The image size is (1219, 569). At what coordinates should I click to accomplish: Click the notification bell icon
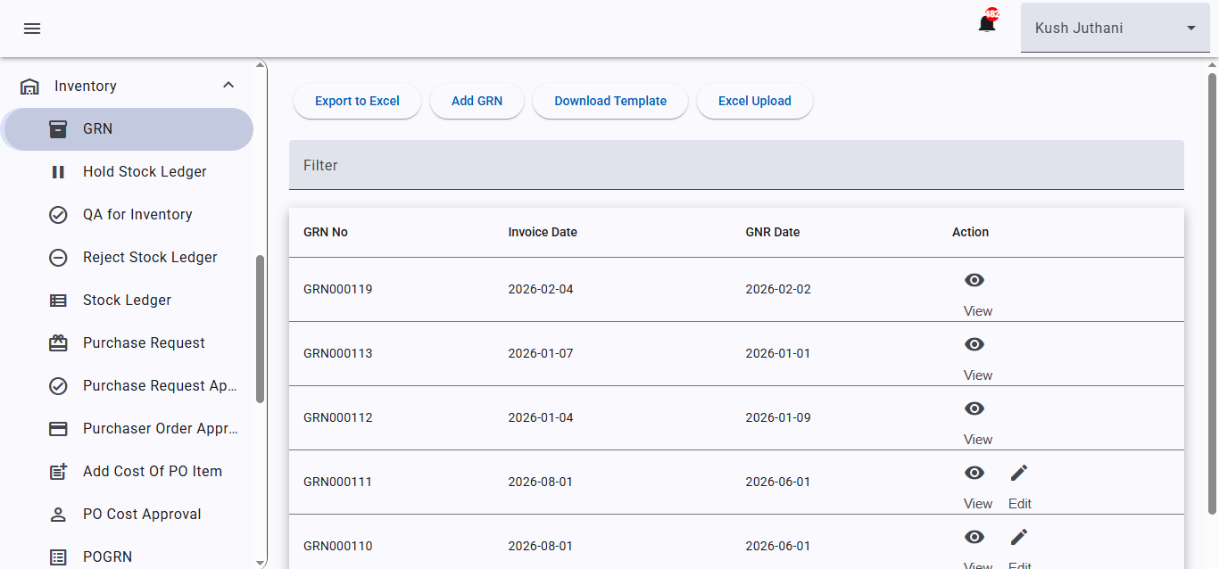tap(986, 25)
